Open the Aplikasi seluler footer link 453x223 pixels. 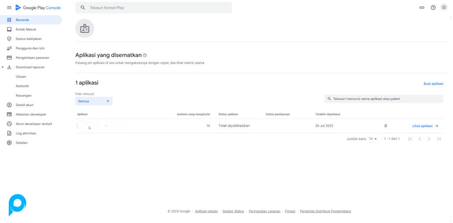pos(206,211)
